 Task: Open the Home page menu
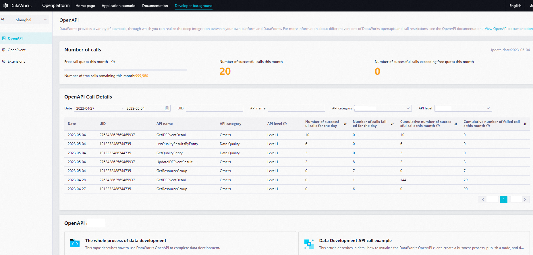pos(85,5)
